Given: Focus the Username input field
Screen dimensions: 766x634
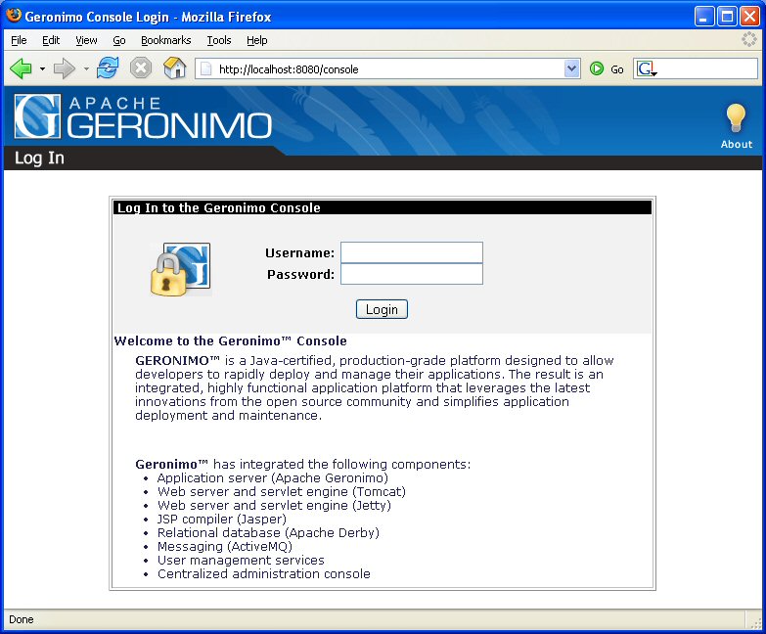Looking at the screenshot, I should (411, 252).
